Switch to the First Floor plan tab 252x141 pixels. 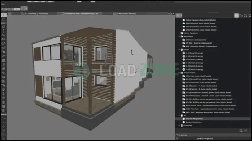point(35,14)
